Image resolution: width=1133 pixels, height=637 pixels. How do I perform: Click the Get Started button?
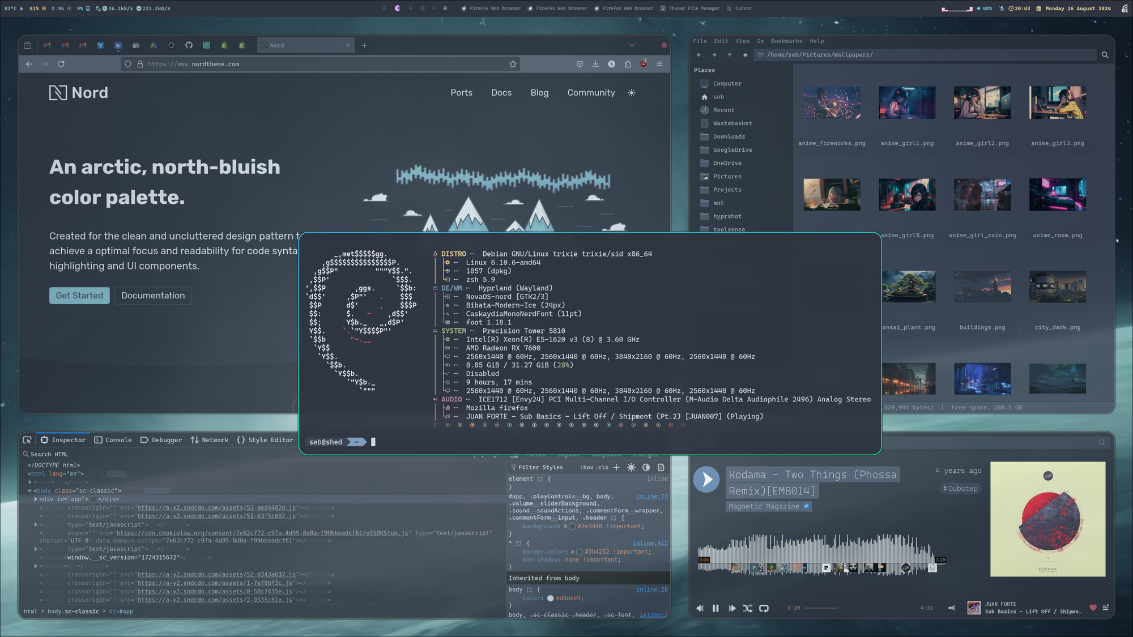tap(79, 296)
